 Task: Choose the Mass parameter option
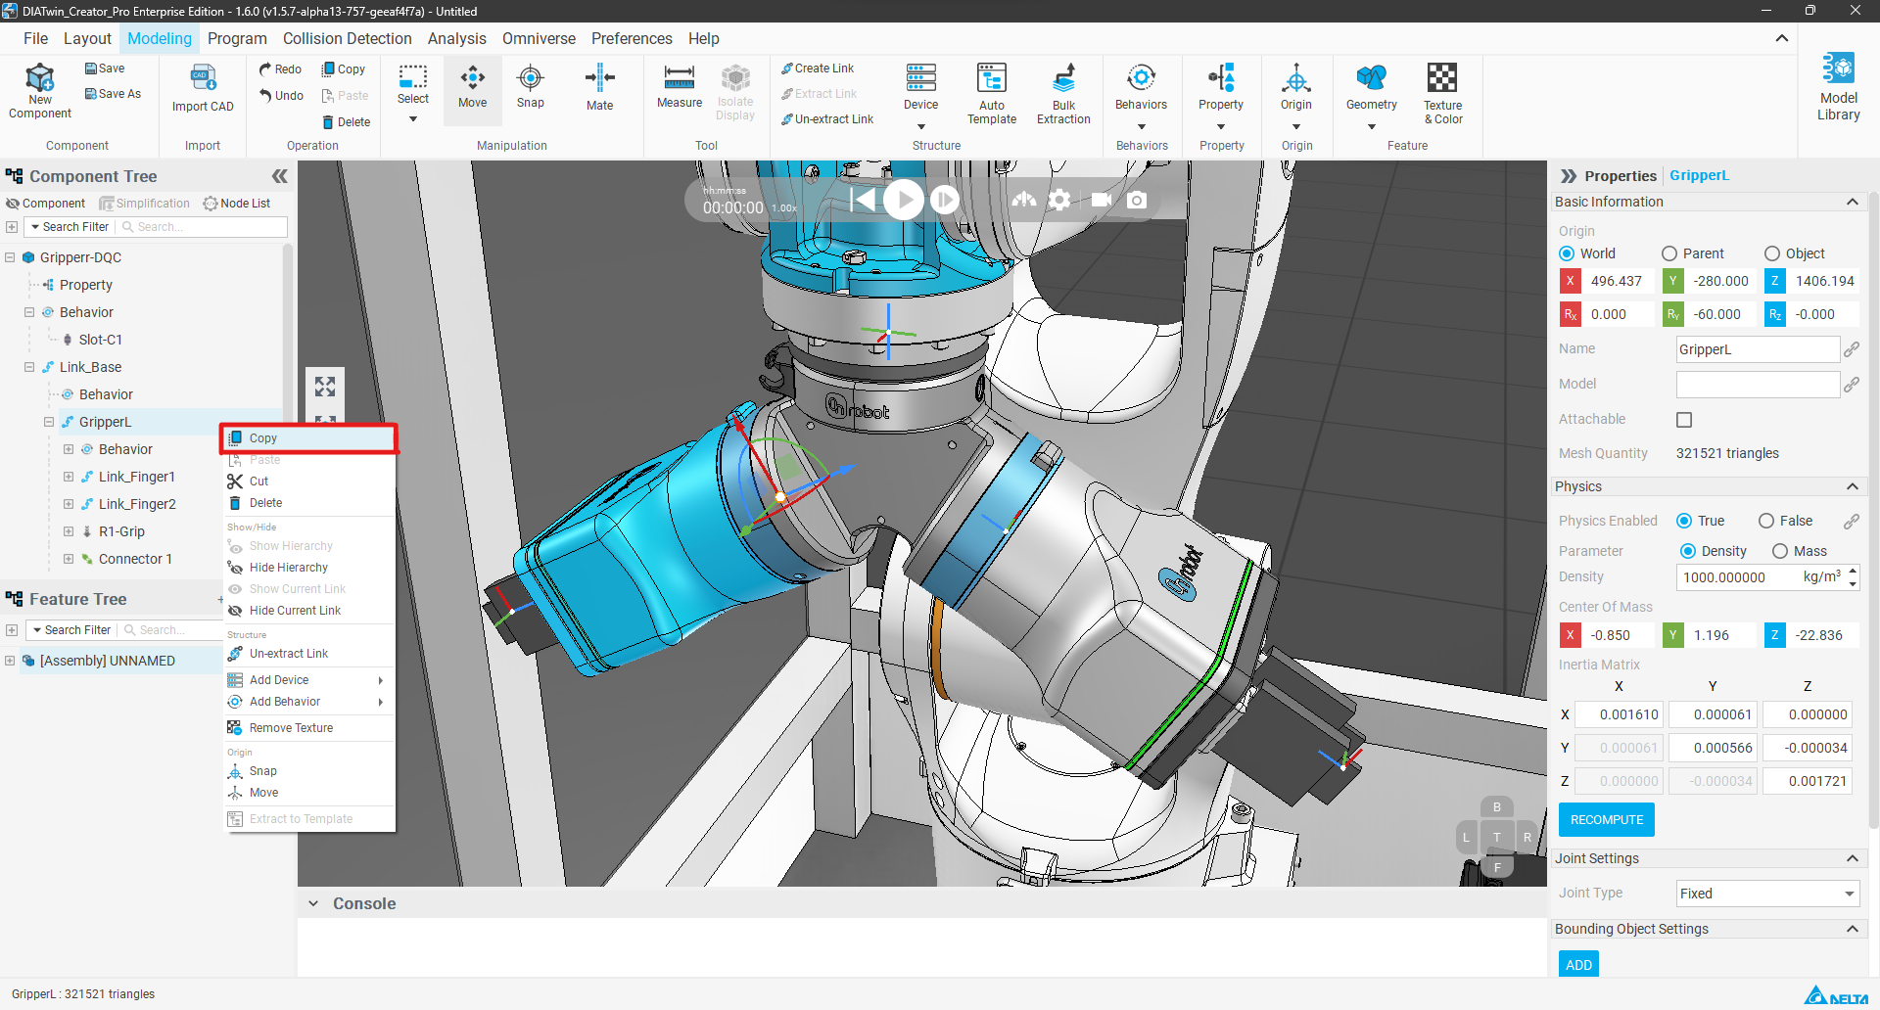(1780, 551)
